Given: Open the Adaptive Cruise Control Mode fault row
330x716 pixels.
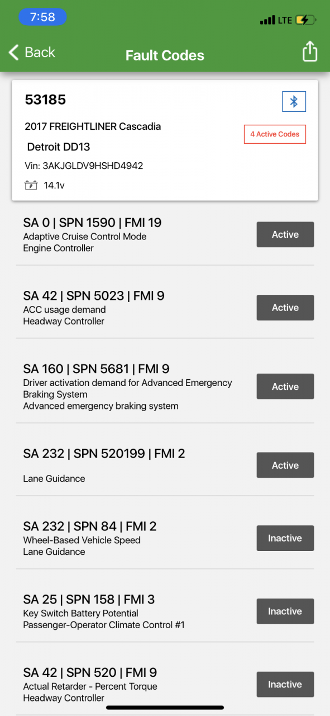Looking at the screenshot, I should click(165, 234).
